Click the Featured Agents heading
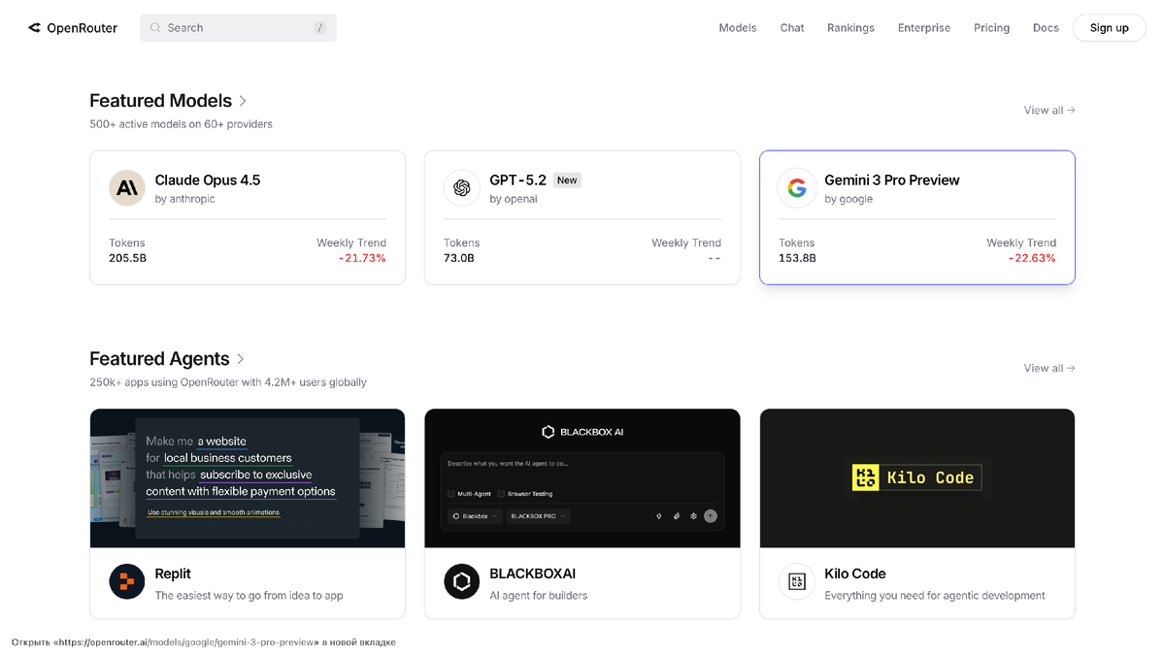1165x657 pixels. [159, 359]
